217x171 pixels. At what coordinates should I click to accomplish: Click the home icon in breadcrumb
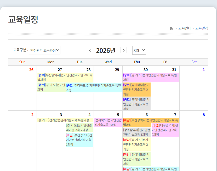(171, 28)
